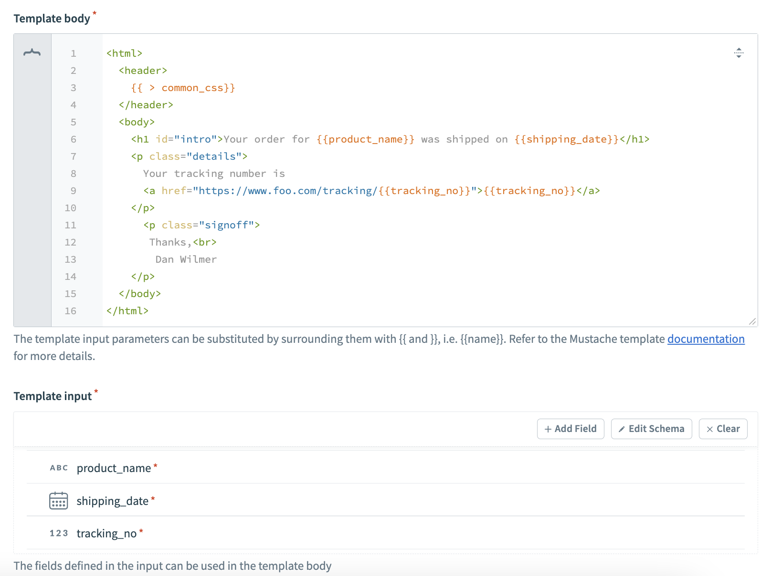Image resolution: width=771 pixels, height=576 pixels.
Task: Click the × icon on the Clear button
Action: (x=710, y=429)
